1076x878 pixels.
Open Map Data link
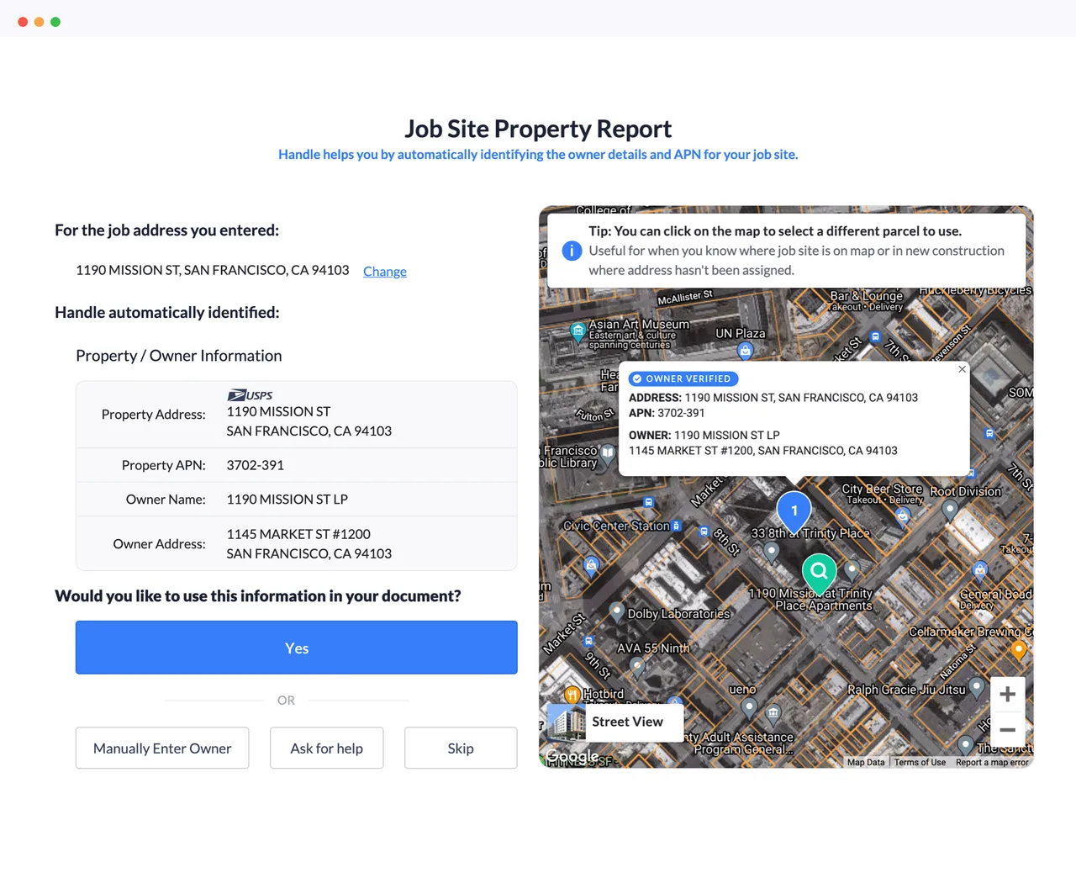pyautogui.click(x=866, y=762)
